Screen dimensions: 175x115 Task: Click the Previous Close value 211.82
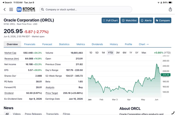click(79, 64)
